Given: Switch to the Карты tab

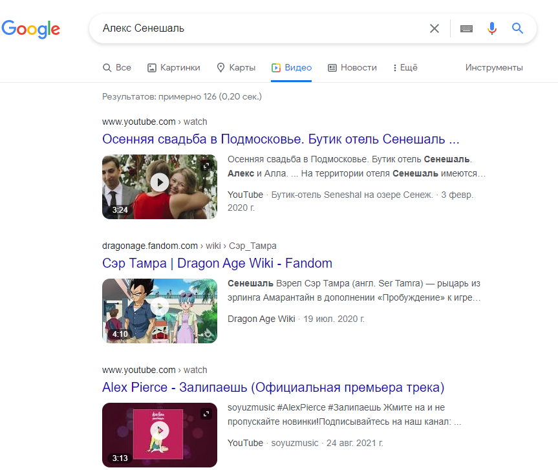Looking at the screenshot, I should 236,68.
